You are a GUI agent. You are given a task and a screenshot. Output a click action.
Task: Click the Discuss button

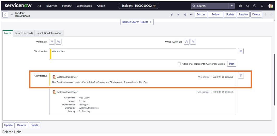(x=201, y=15)
